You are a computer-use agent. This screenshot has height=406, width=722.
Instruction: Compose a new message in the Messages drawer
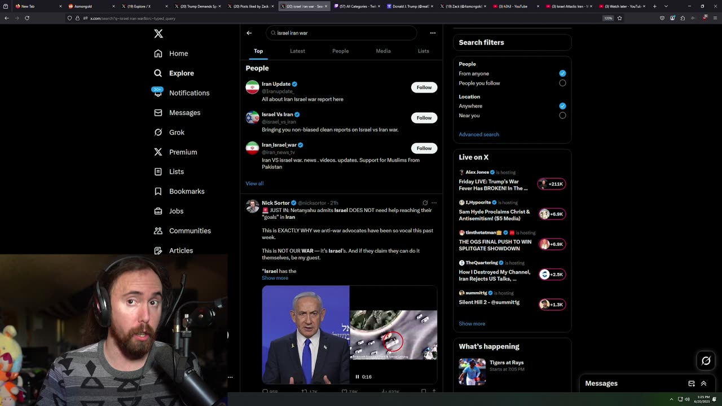692,383
